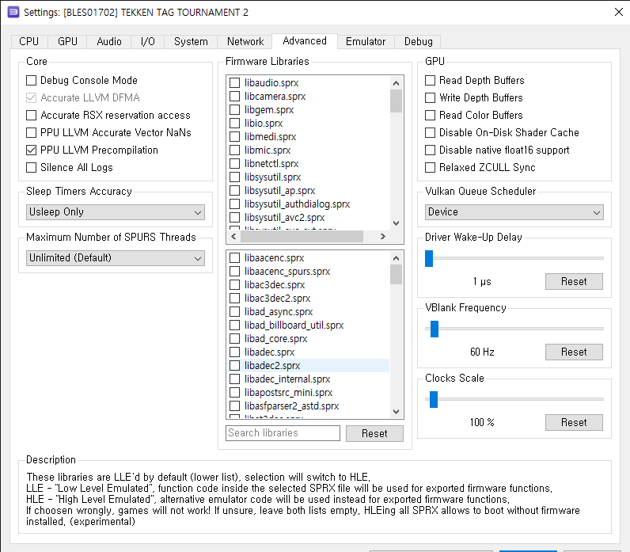Viewport: 630px width, 552px height.
Task: Check libgem.sprx library
Action: click(234, 110)
